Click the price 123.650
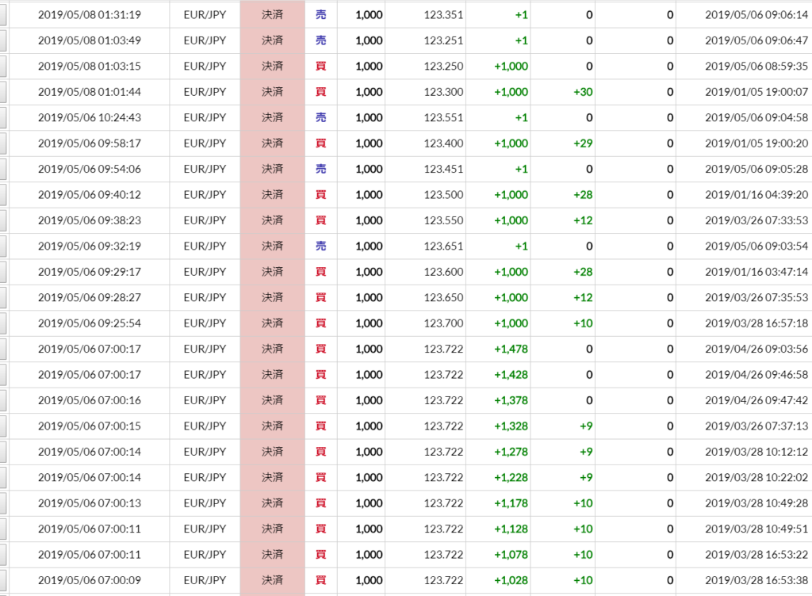 (443, 297)
